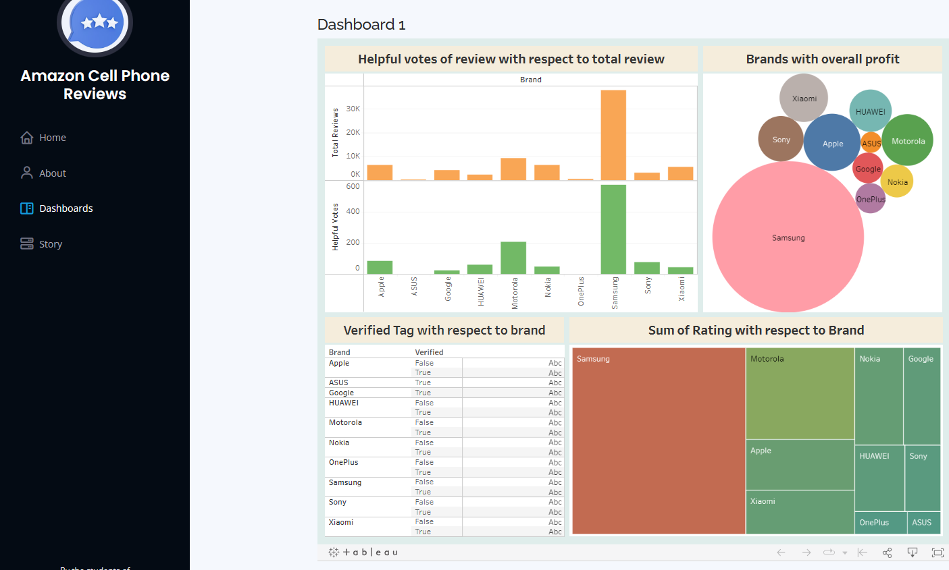Click the Replay animation icon
949x570 pixels.
pos(828,552)
